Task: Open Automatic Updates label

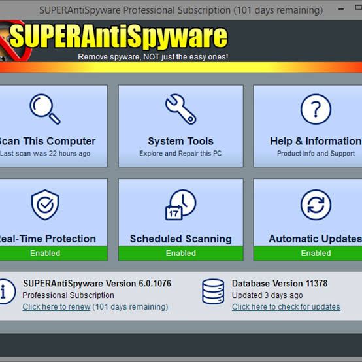Action: tap(316, 239)
